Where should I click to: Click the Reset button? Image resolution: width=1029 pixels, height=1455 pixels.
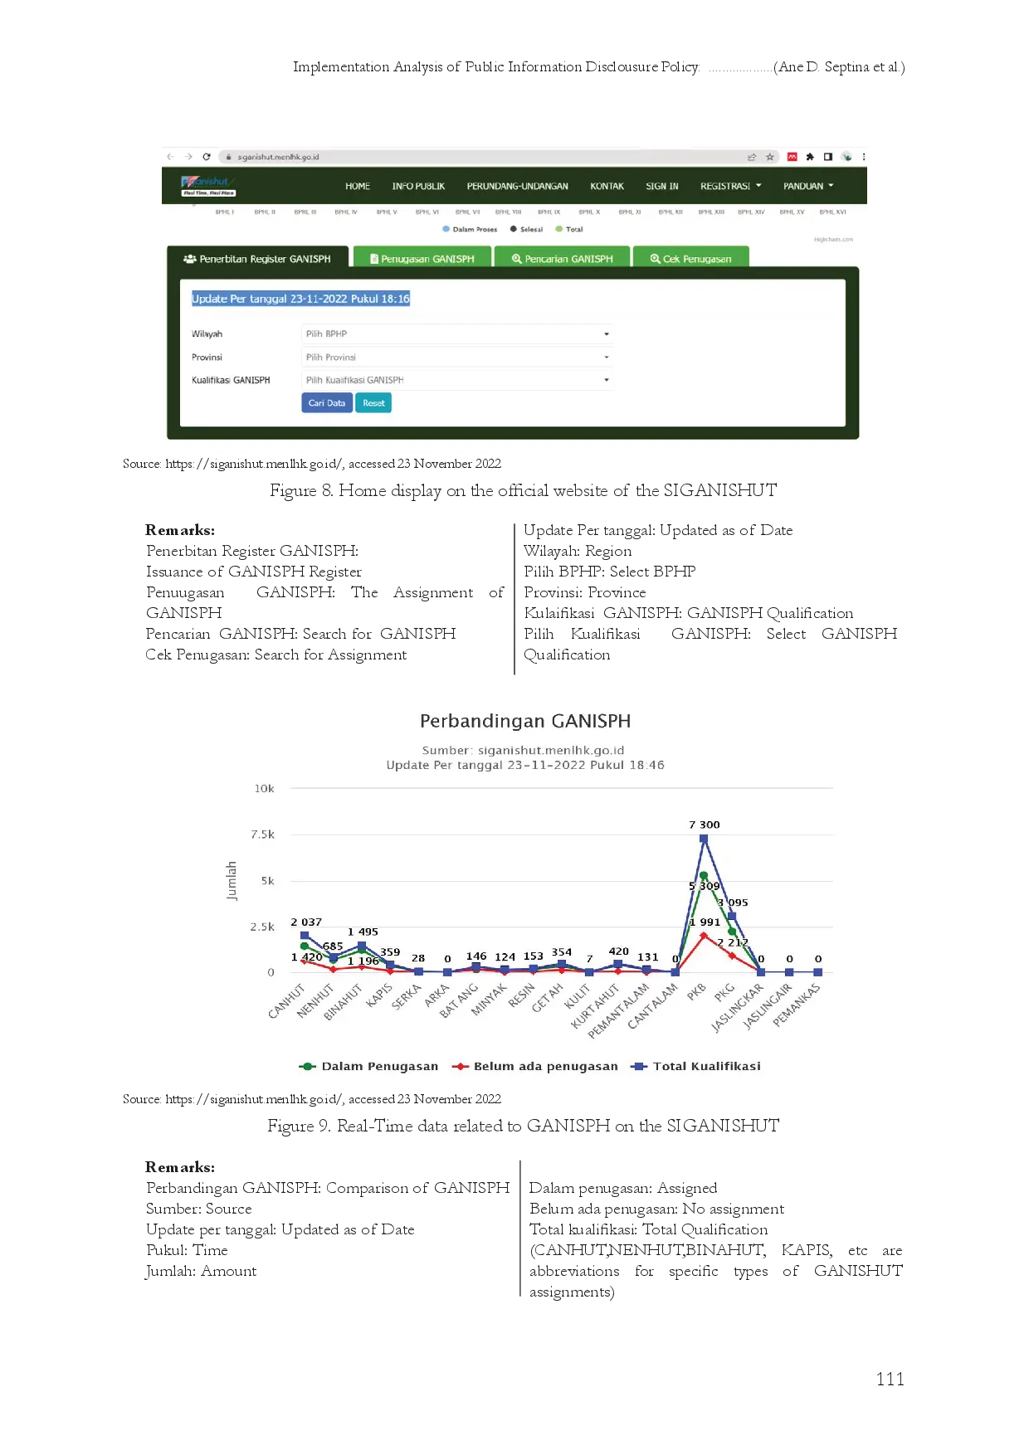click(x=373, y=403)
